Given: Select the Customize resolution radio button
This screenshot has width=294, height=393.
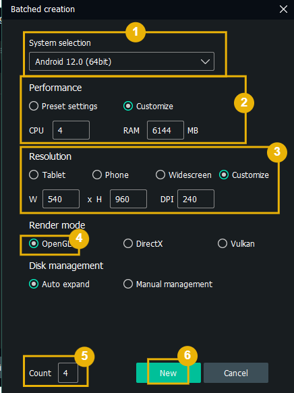Looking at the screenshot, I should pyautogui.click(x=244, y=175).
